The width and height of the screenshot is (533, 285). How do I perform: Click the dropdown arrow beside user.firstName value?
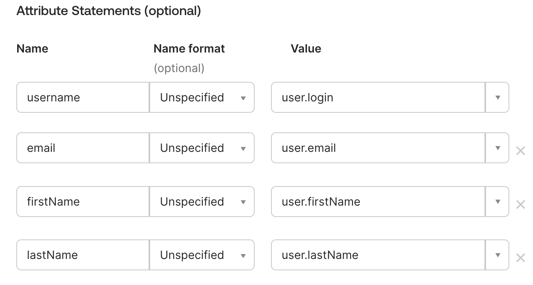497,202
